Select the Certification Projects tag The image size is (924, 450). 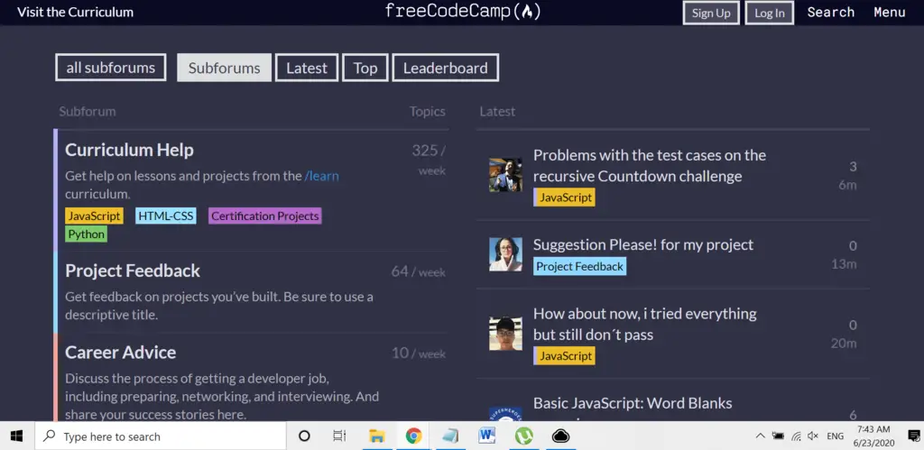click(265, 216)
